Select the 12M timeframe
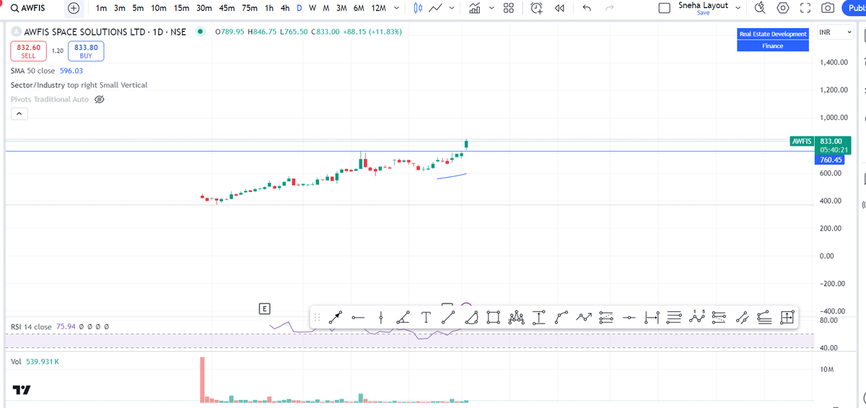This screenshot has width=866, height=408. 377,9
